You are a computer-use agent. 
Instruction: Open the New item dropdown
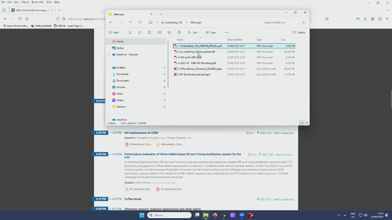point(115,32)
